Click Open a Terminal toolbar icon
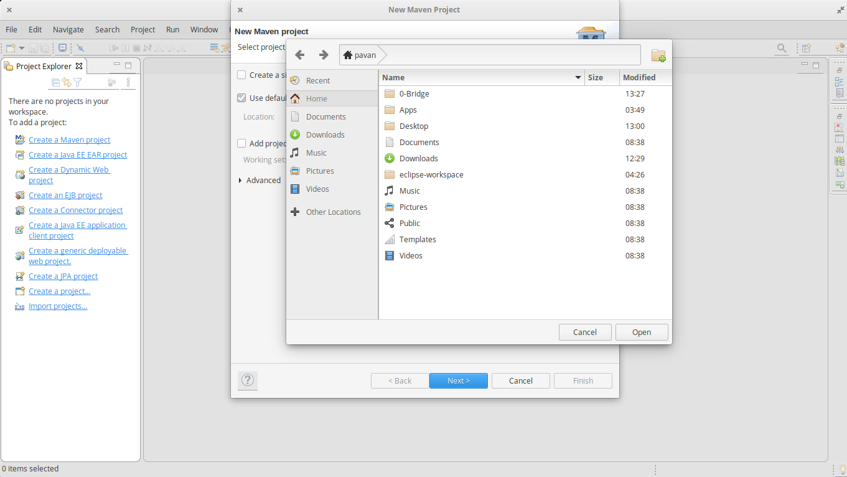This screenshot has height=477, width=847. click(x=63, y=48)
